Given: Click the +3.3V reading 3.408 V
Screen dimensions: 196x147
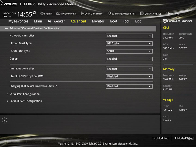Looking at the screenshot, I should click(x=167, y=120).
